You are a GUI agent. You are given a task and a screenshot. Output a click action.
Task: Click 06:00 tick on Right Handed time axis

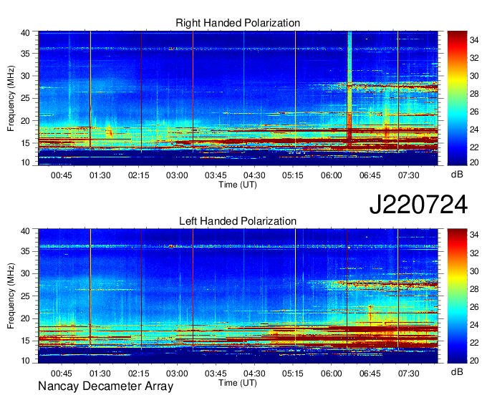332,175
